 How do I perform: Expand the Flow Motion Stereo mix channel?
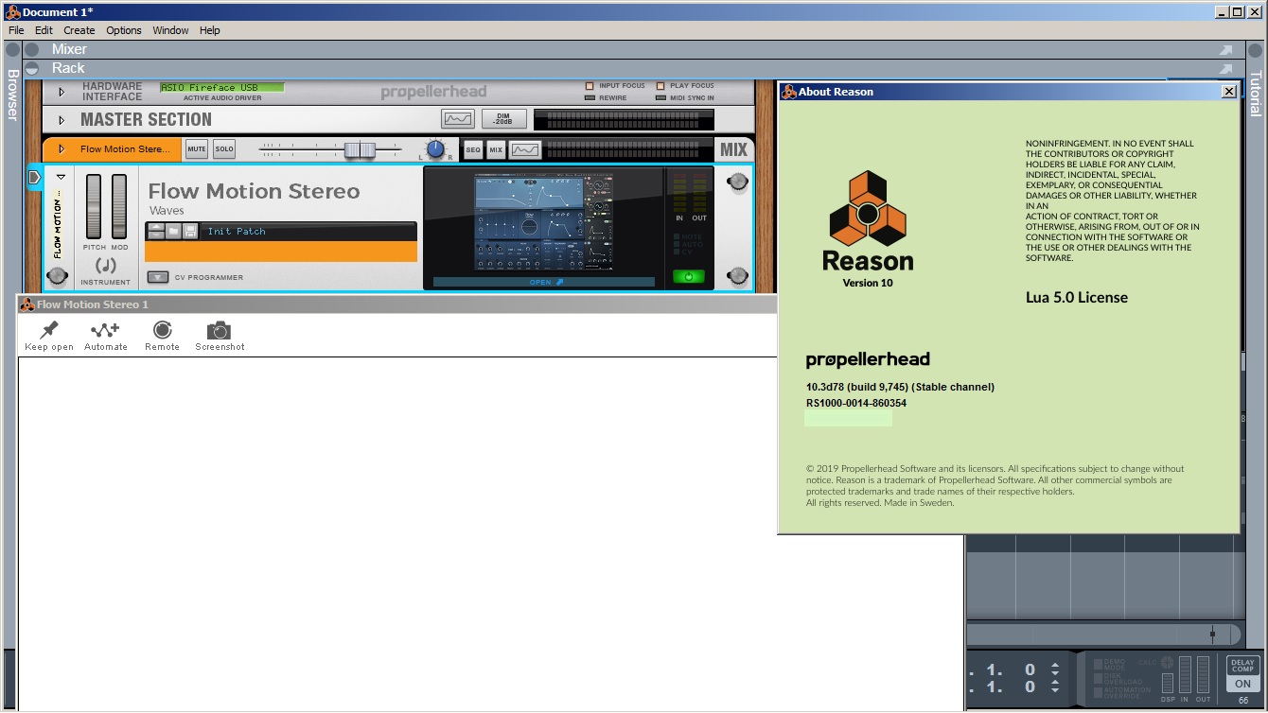coord(62,149)
